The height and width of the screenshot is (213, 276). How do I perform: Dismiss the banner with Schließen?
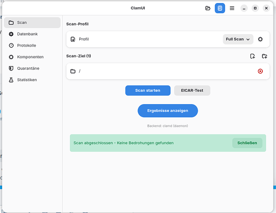(x=247, y=143)
